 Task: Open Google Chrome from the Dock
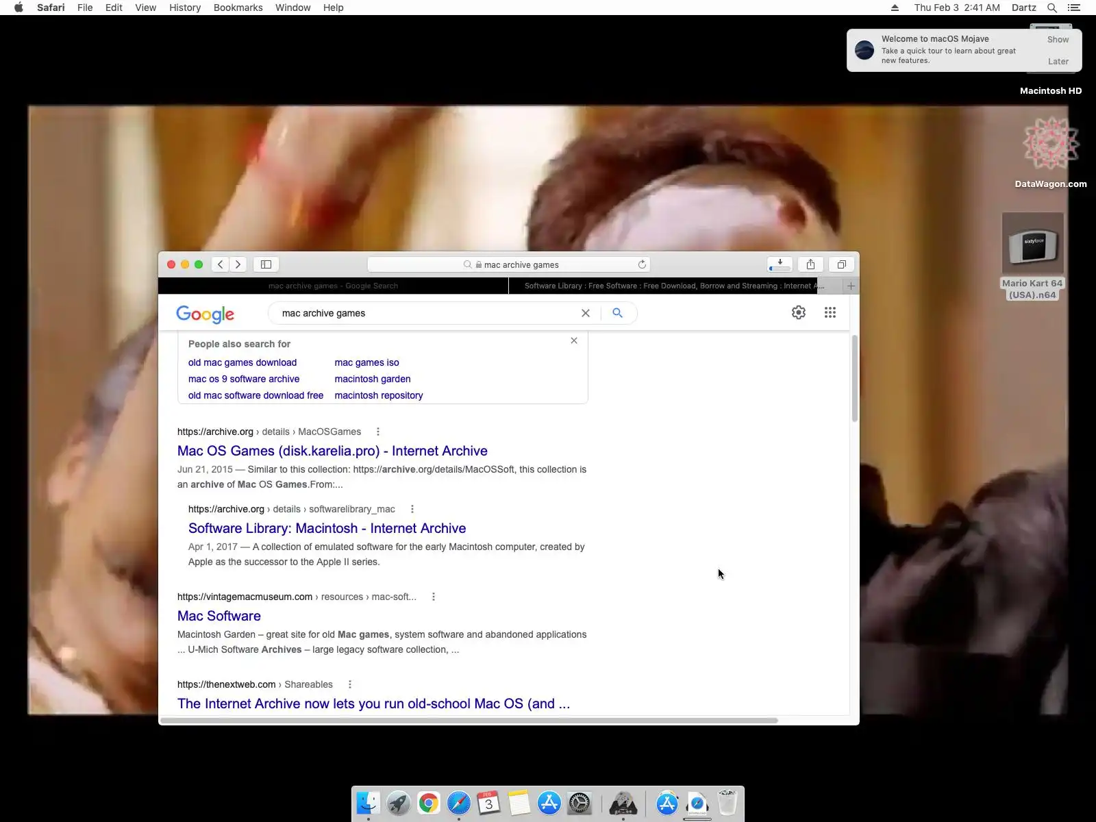(x=429, y=803)
